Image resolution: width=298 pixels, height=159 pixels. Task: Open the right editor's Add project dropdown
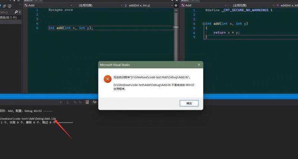pyautogui.click(x=197, y=6)
